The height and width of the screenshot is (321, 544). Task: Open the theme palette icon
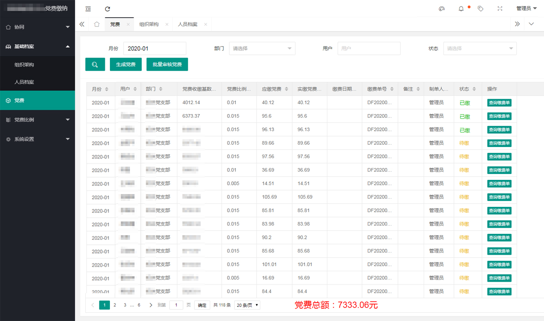[442, 9]
